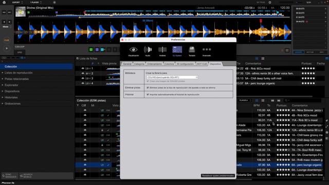Click the search forward arrow button

pos(9,22)
